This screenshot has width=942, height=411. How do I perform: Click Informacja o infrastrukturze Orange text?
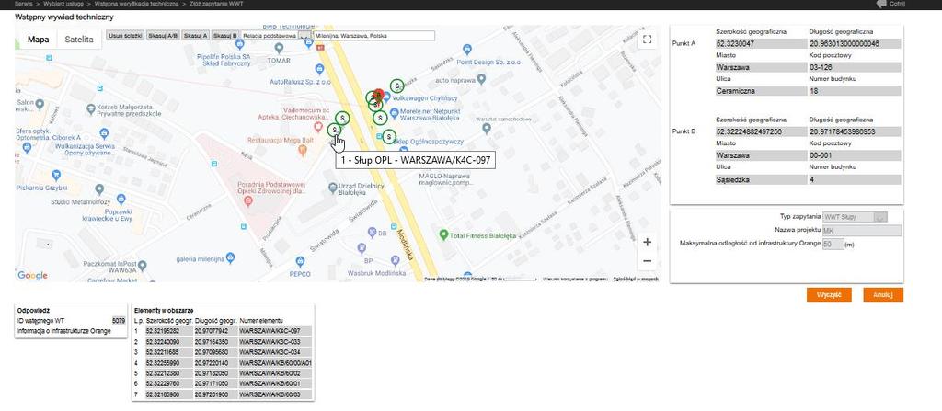click(64, 331)
